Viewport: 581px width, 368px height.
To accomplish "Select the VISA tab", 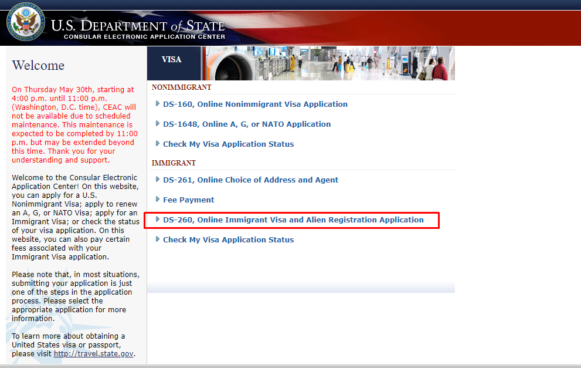I will [x=172, y=59].
